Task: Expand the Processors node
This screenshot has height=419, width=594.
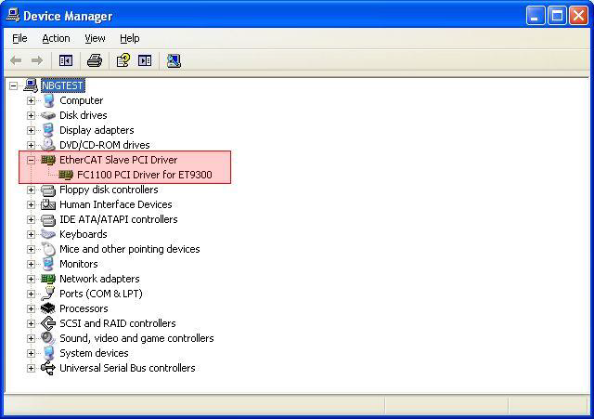Action: [31, 308]
